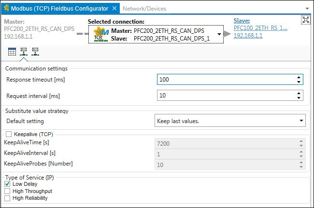Viewport: 314px width, 208px height.
Task: Decrease Request interval with the down arrow
Action: pyautogui.click(x=299, y=98)
